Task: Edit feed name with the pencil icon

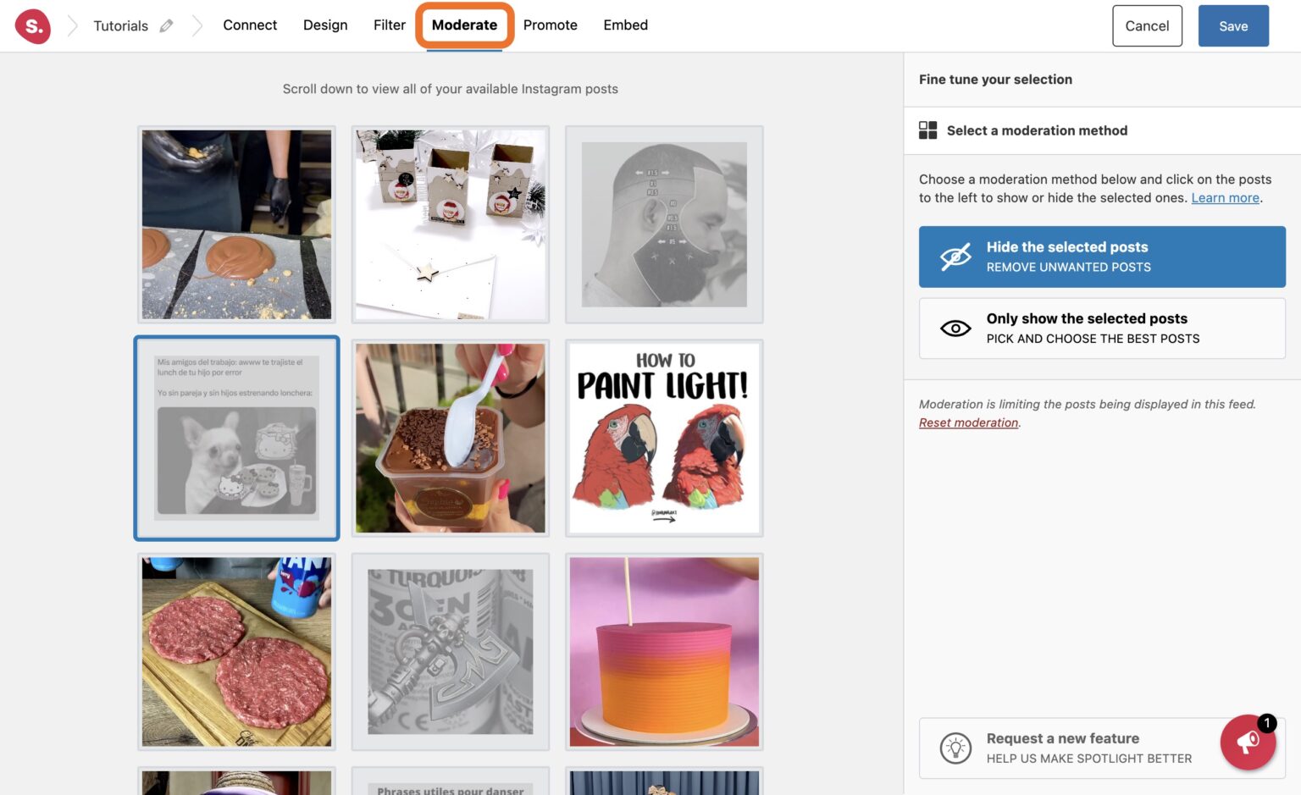Action: coord(166,25)
